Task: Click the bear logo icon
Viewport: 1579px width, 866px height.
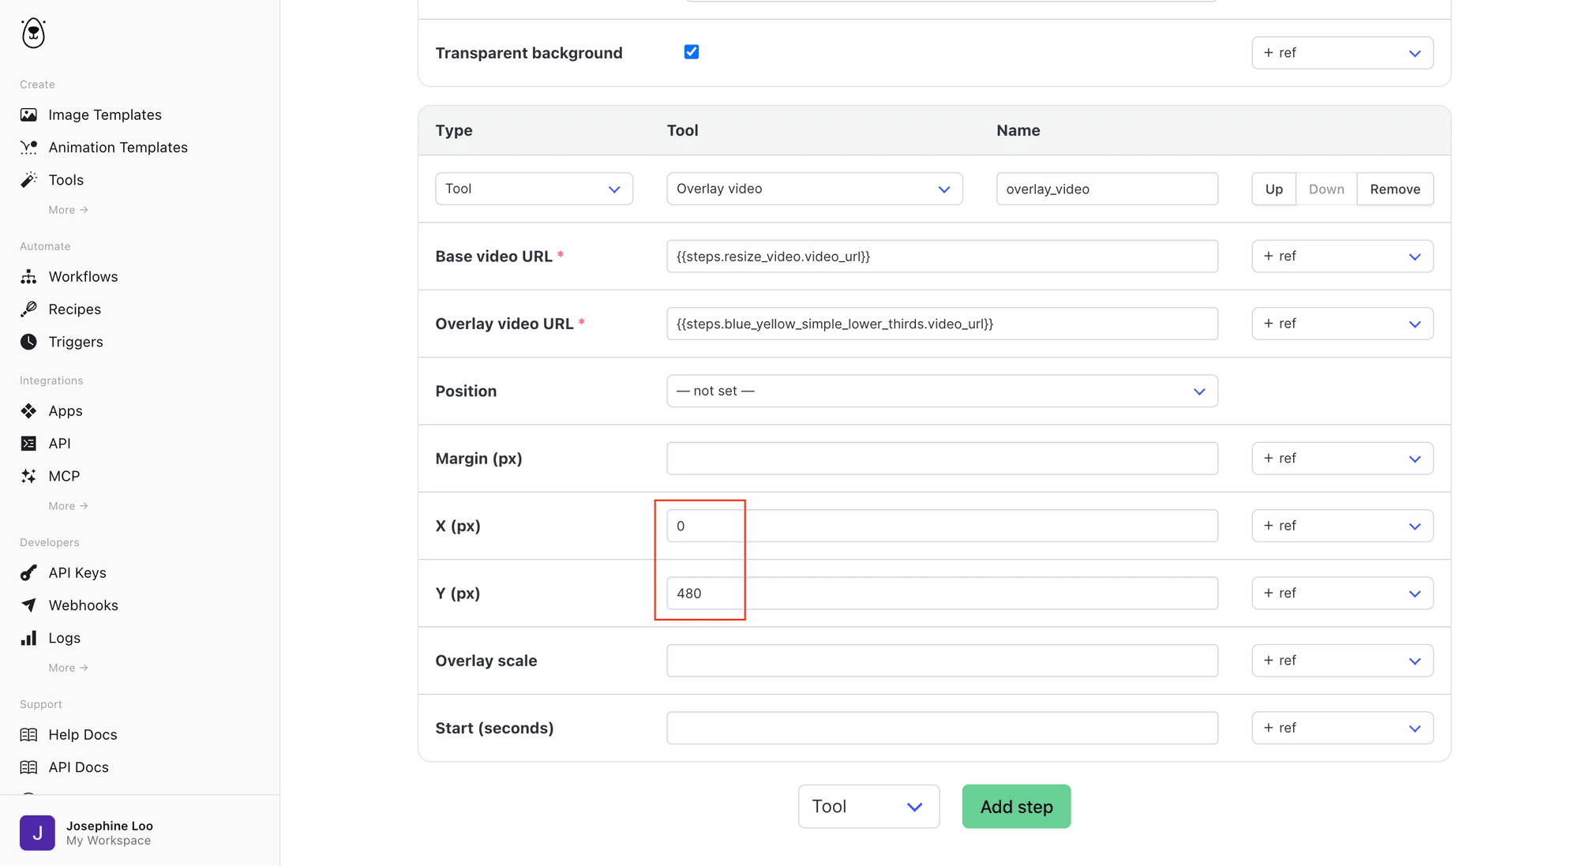Action: (x=33, y=33)
